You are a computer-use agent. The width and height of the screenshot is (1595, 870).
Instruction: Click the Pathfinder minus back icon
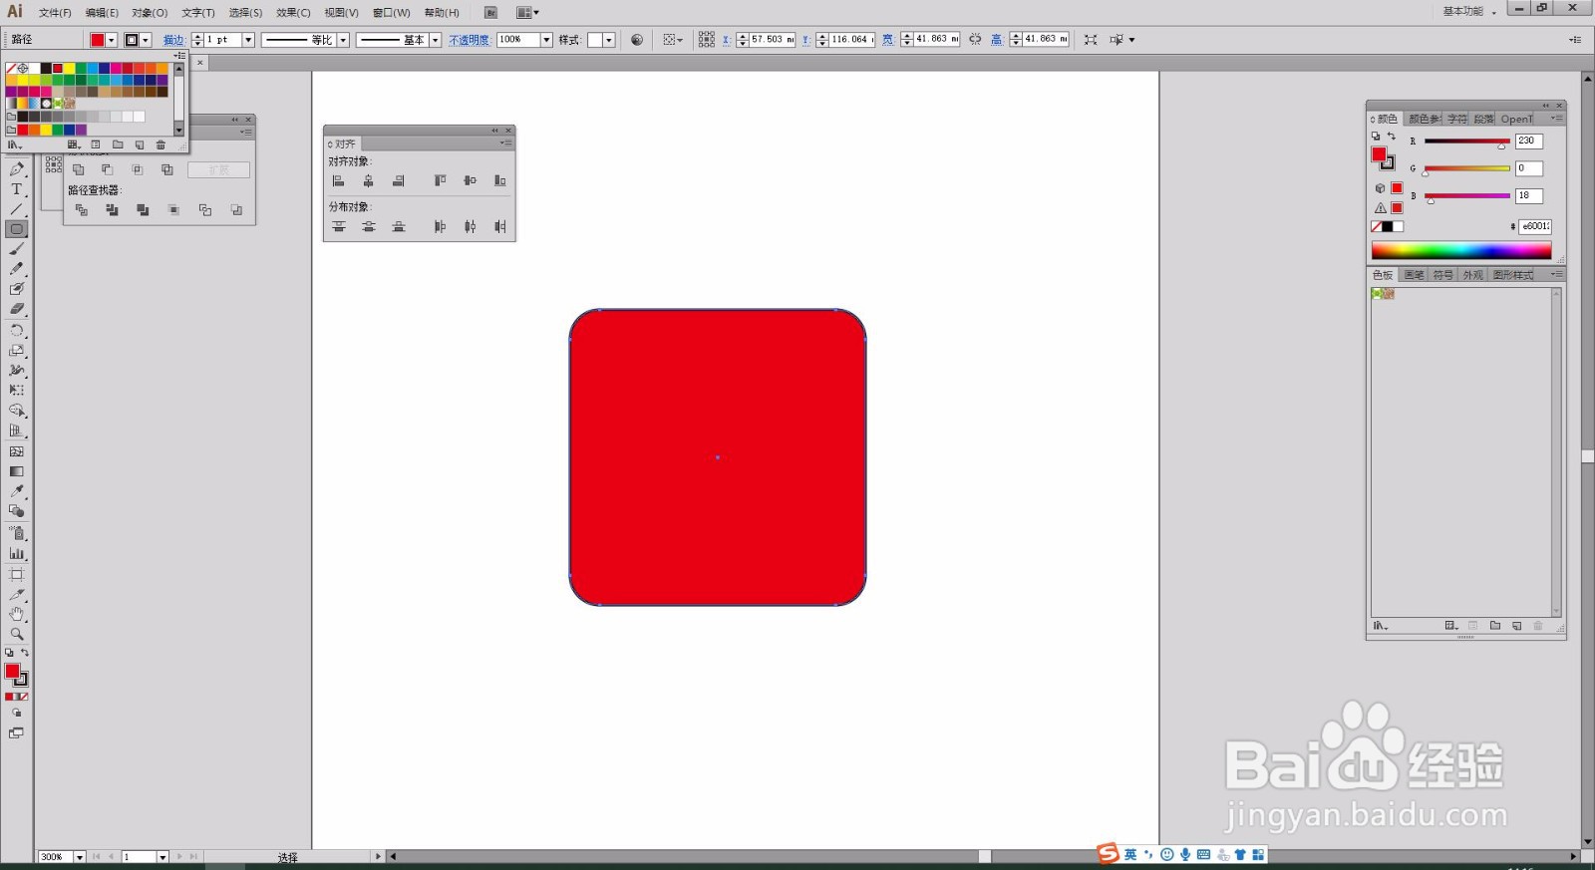[236, 210]
